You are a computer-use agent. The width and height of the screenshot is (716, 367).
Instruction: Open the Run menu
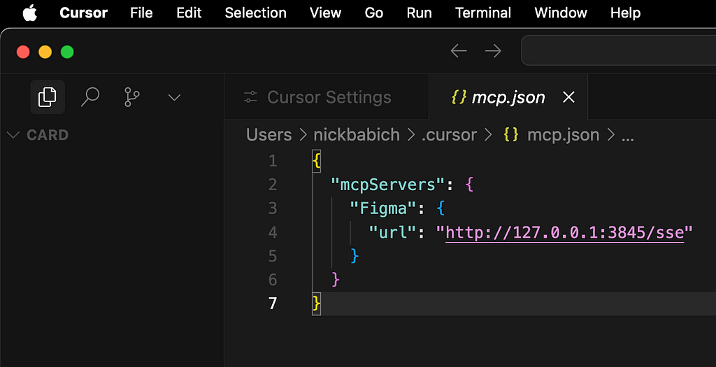coord(420,13)
